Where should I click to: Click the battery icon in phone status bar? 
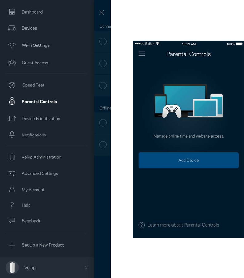point(239,44)
